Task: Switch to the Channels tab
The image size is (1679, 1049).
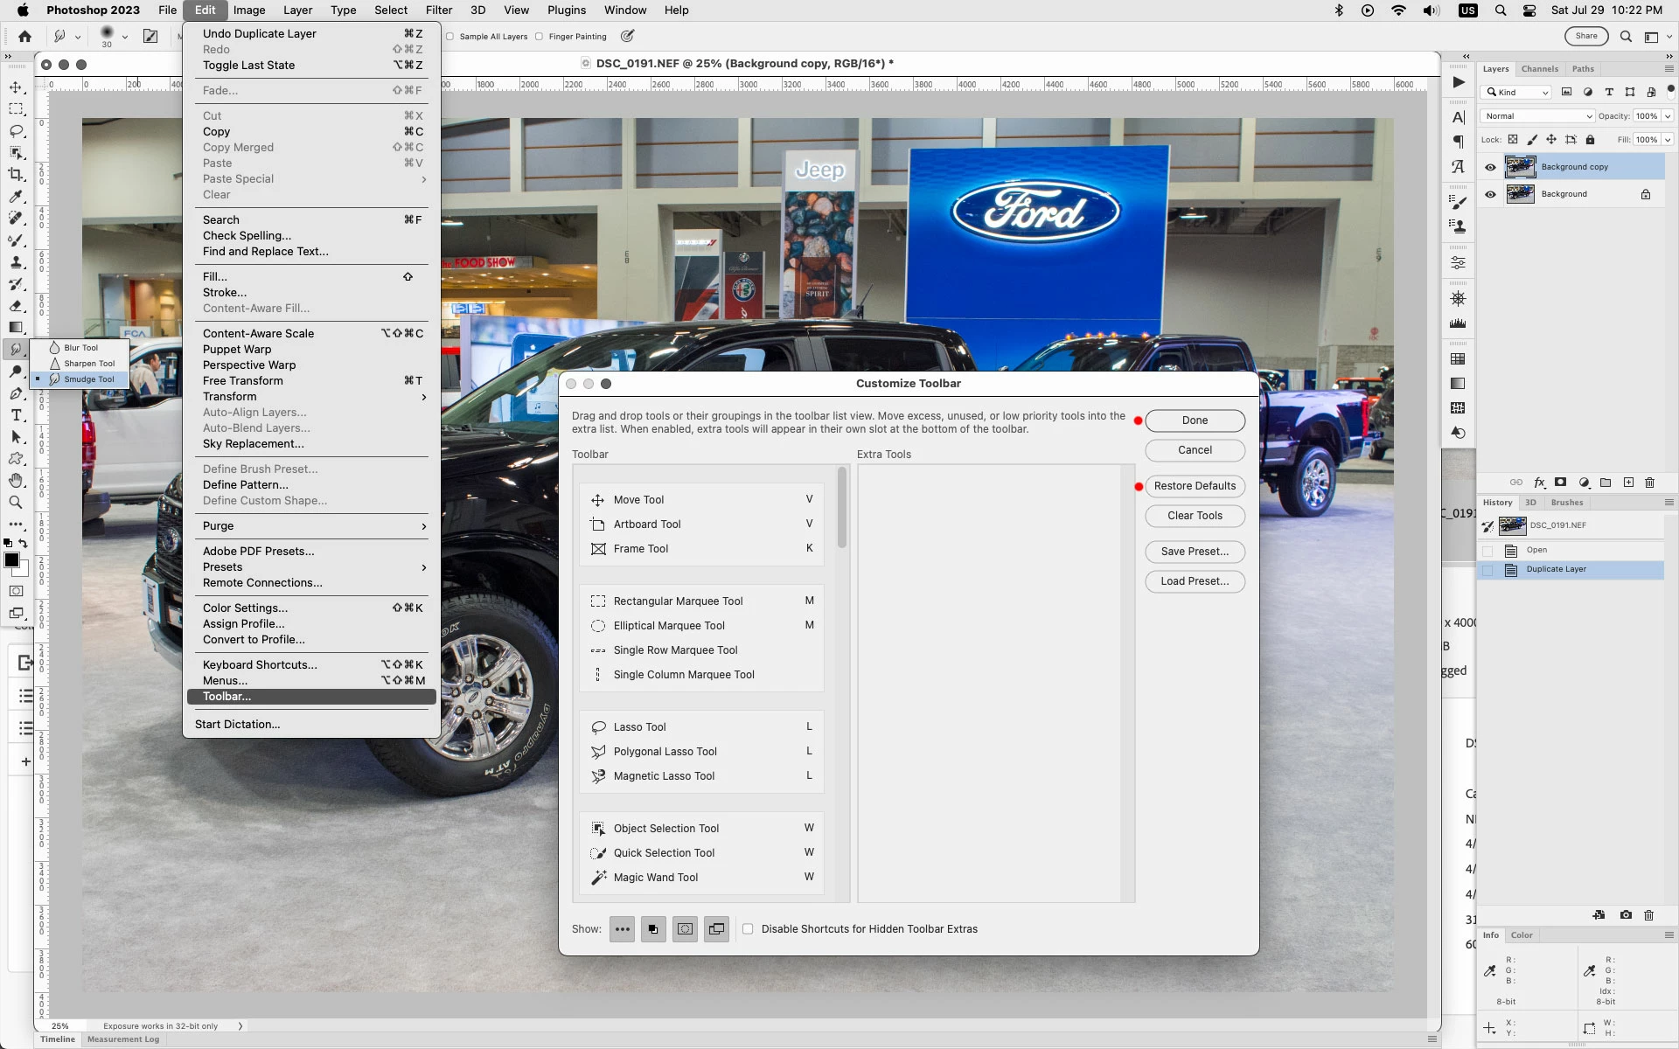Action: pyautogui.click(x=1539, y=69)
